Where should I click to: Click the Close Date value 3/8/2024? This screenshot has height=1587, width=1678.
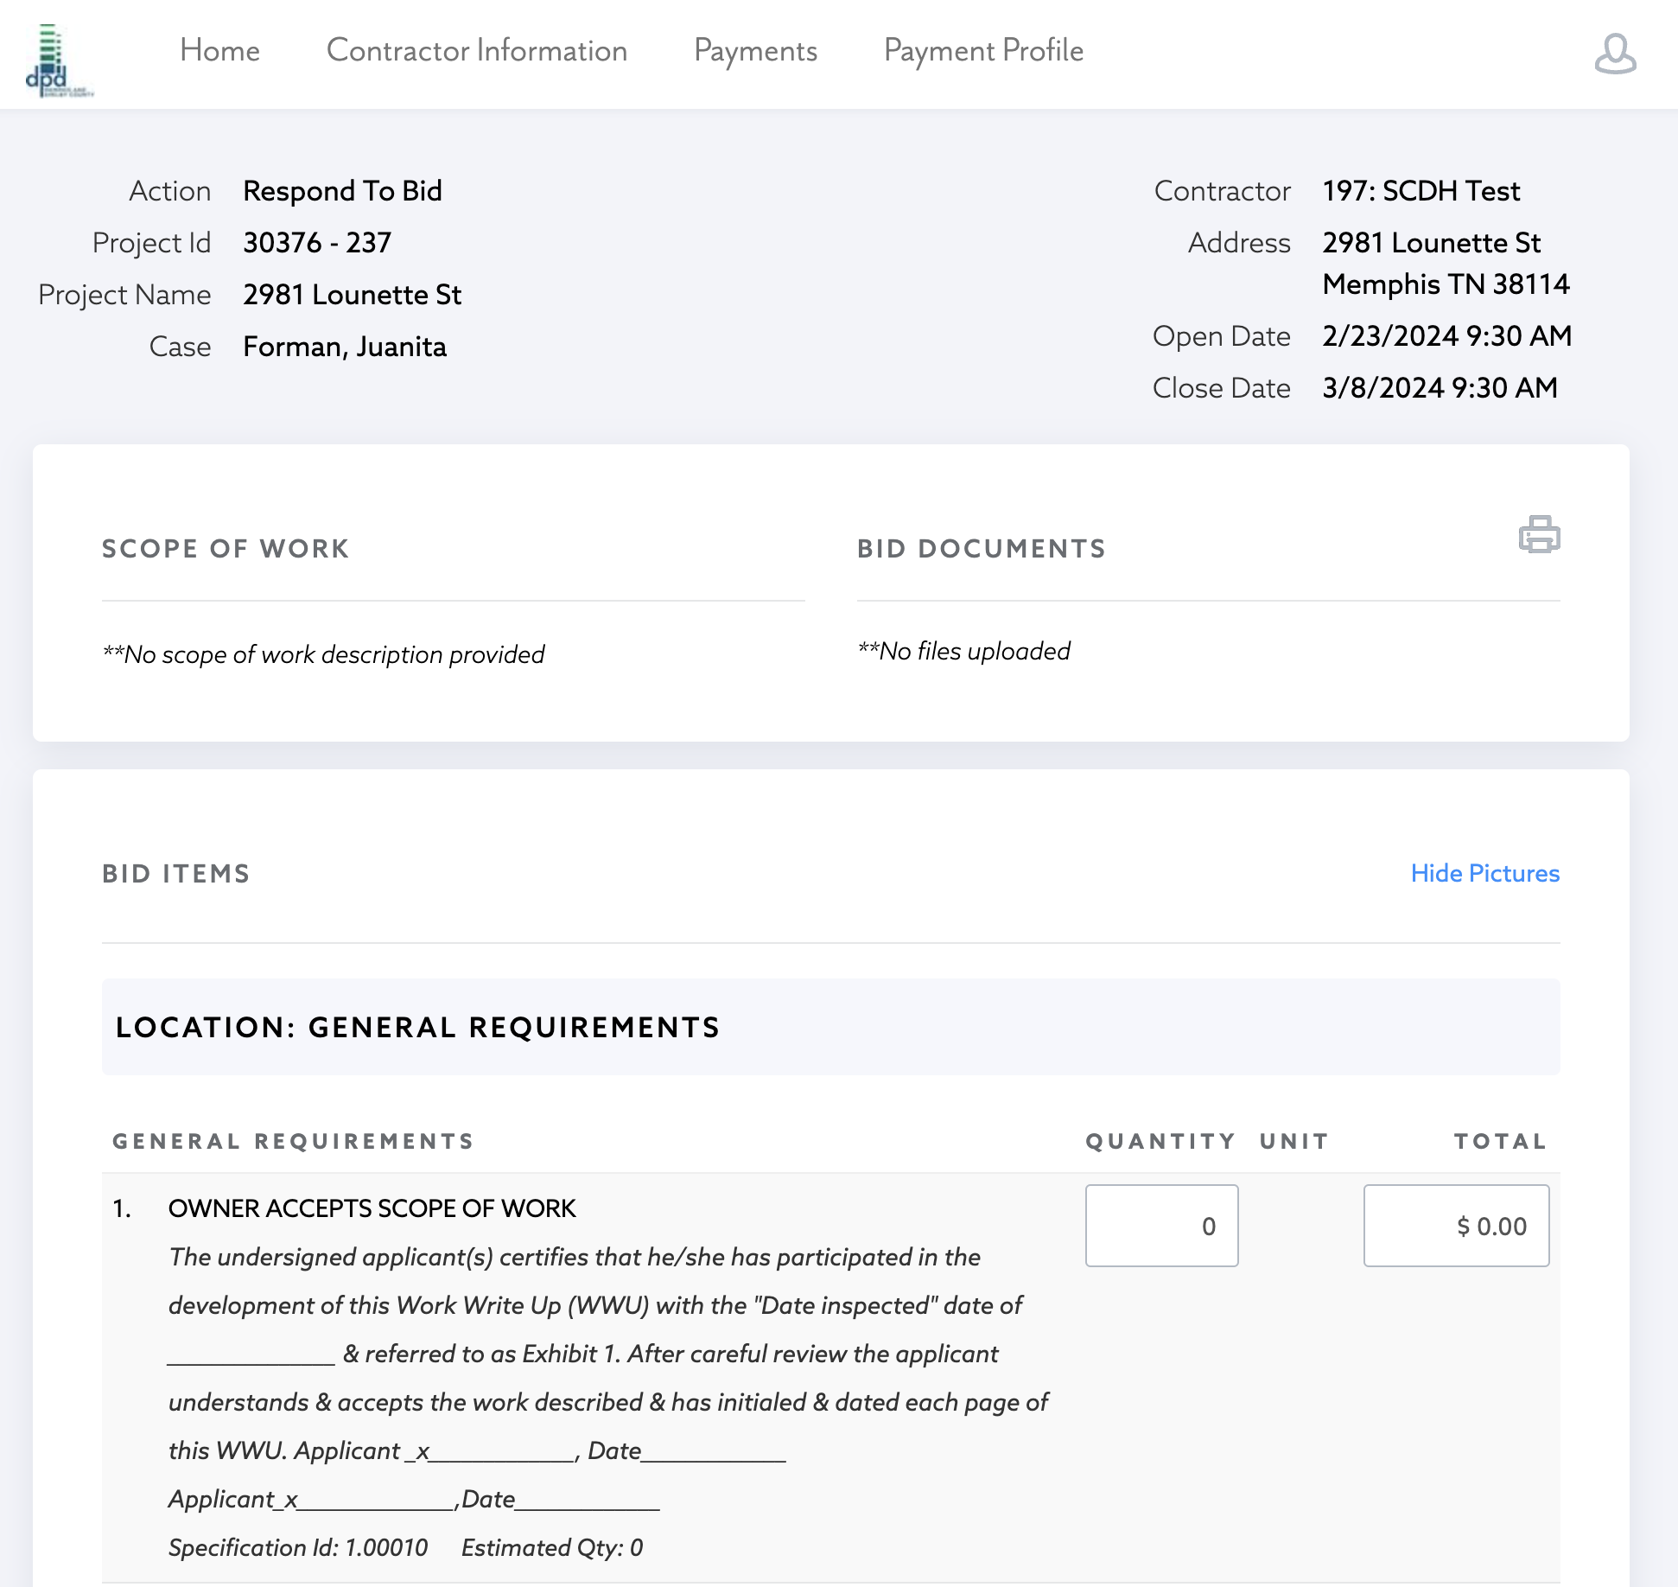pyautogui.click(x=1439, y=388)
